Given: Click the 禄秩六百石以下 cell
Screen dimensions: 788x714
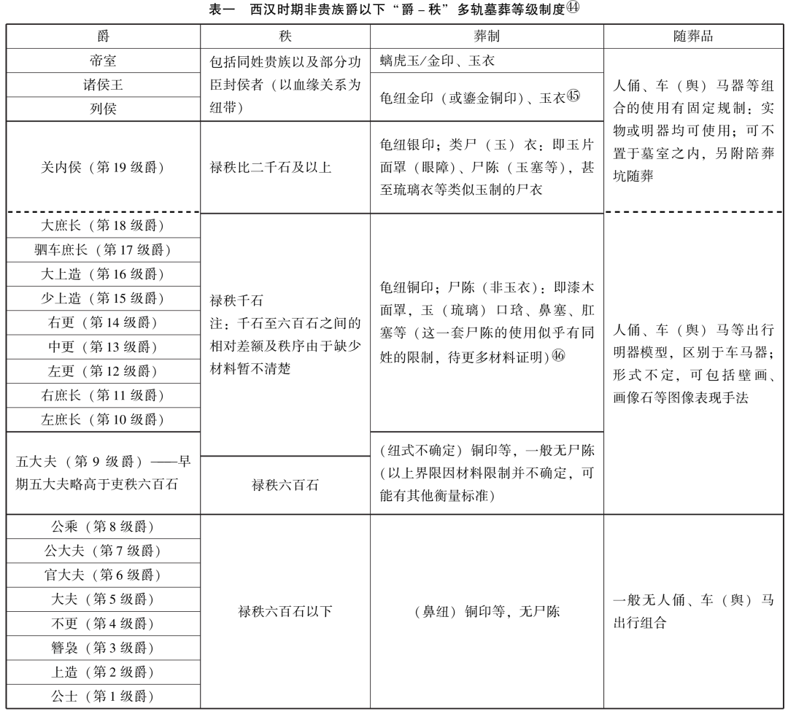Looking at the screenshot, I should pos(285,611).
